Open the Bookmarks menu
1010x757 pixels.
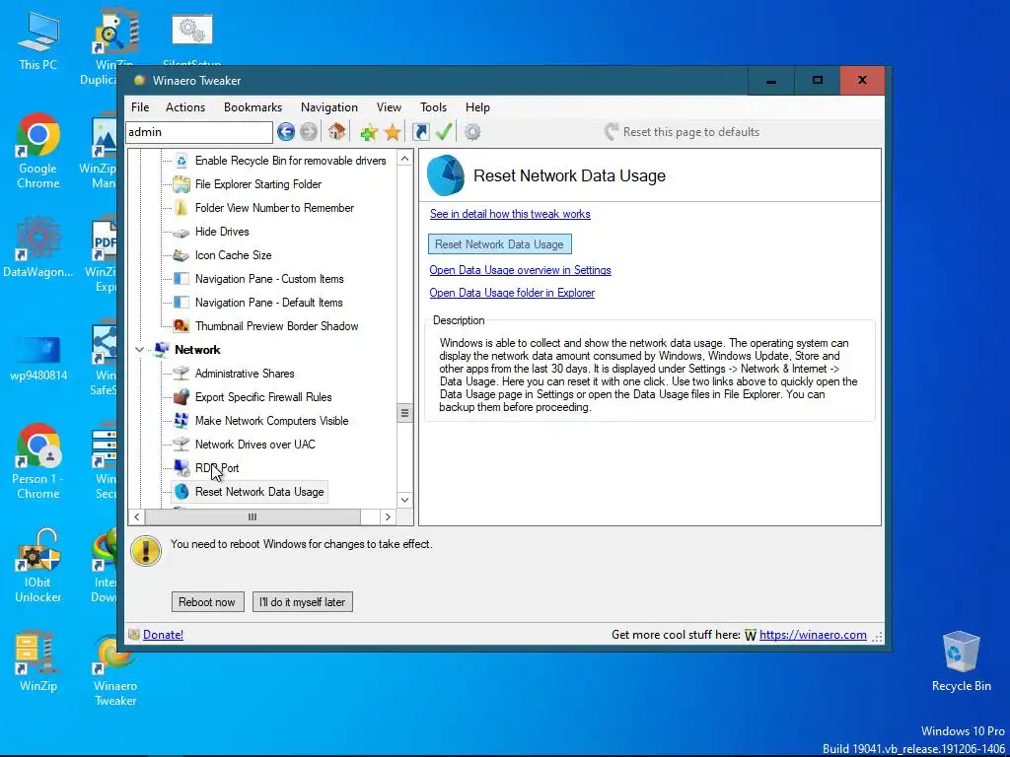pos(252,107)
